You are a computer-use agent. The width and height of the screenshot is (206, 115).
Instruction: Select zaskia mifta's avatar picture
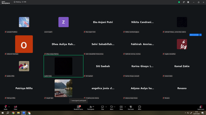coord(24,66)
